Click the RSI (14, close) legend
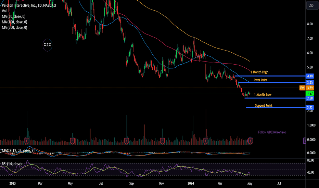The width and height of the screenshot is (319, 188). pyautogui.click(x=12, y=164)
